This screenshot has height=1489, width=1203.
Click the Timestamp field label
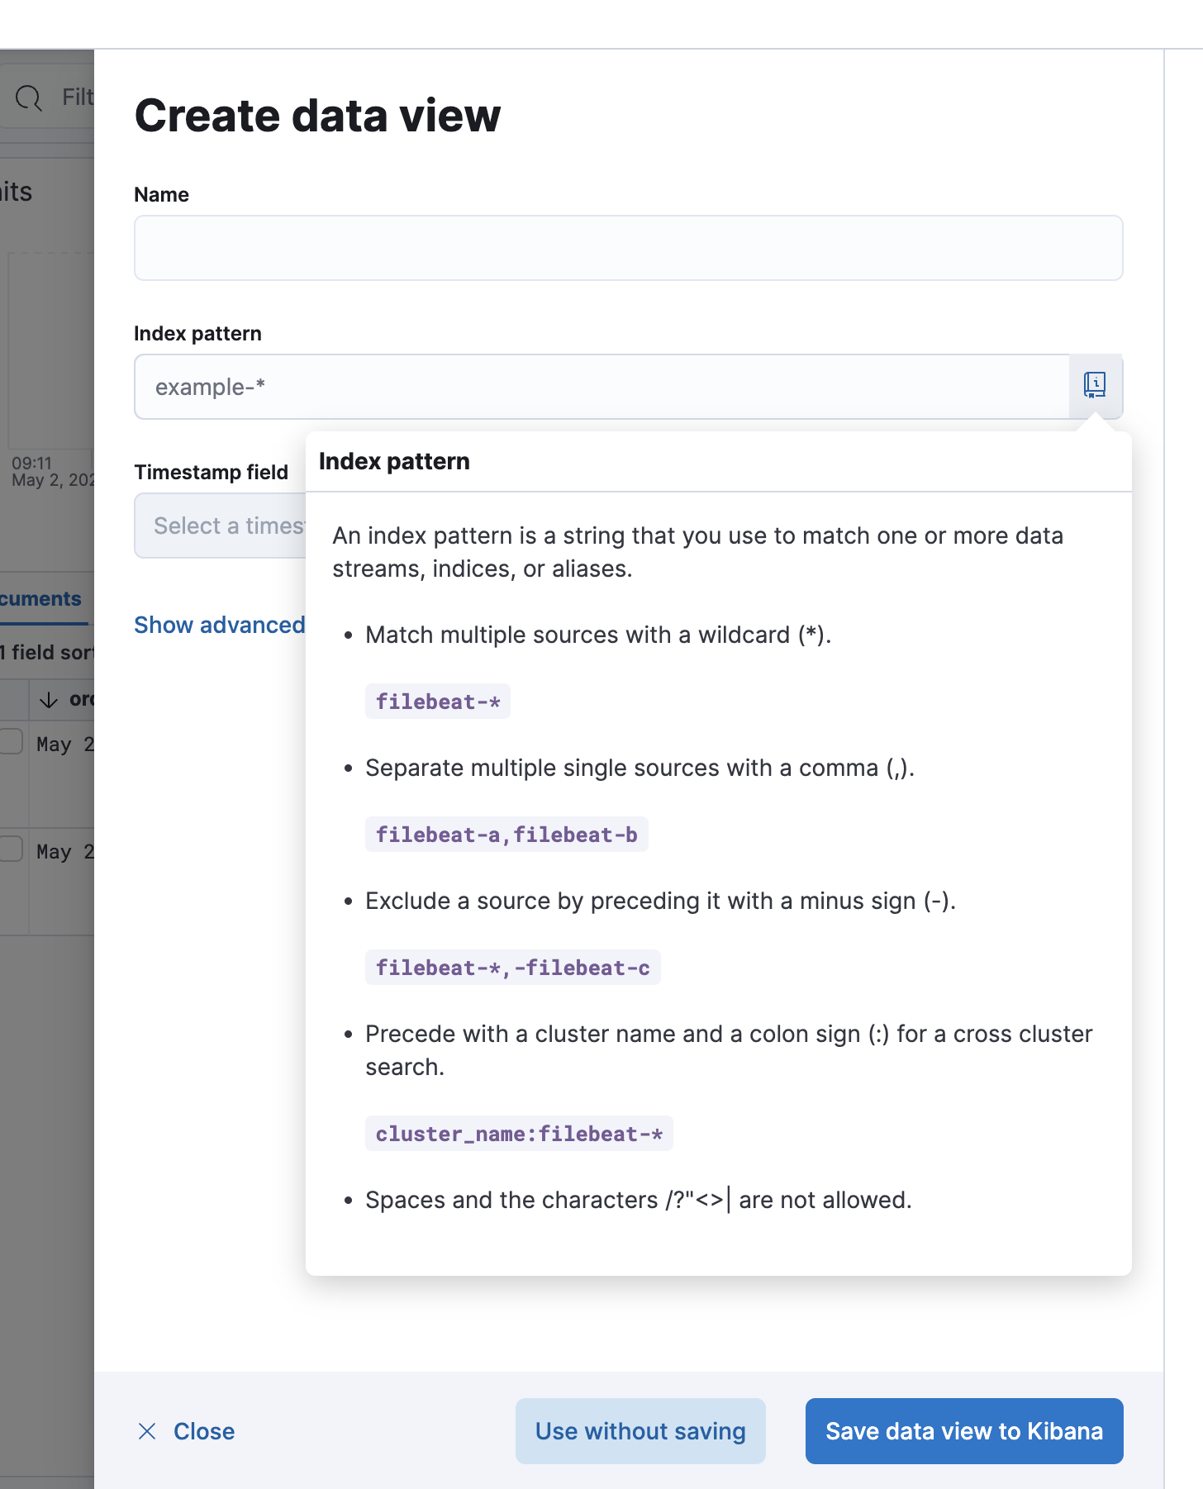[x=212, y=472]
